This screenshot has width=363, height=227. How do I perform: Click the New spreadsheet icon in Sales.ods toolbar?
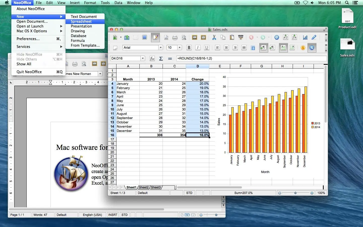[x=115, y=37]
